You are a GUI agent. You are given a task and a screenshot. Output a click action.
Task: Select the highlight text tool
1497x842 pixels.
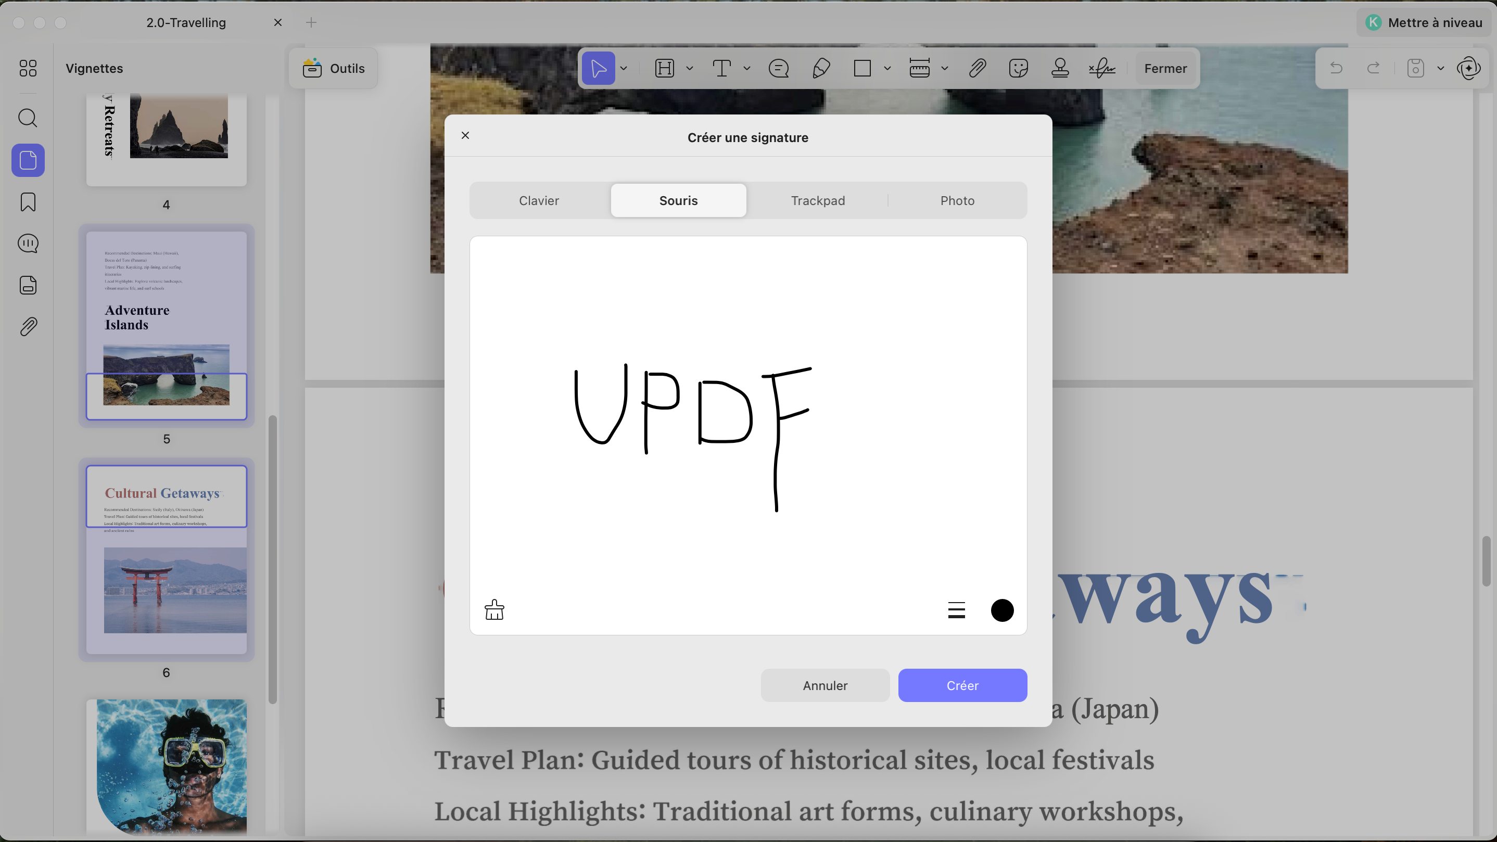(664, 68)
